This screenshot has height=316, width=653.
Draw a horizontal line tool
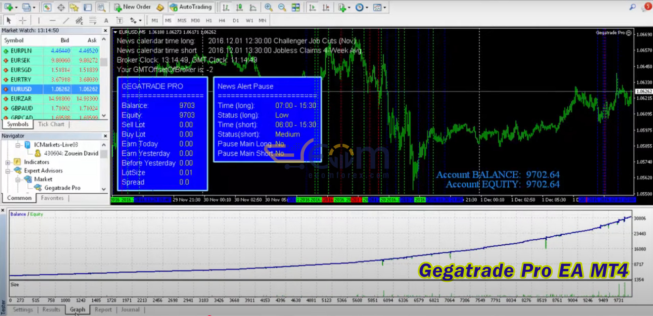52,20
